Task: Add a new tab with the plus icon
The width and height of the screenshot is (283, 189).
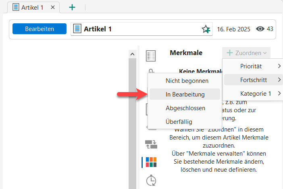Action: click(72, 7)
